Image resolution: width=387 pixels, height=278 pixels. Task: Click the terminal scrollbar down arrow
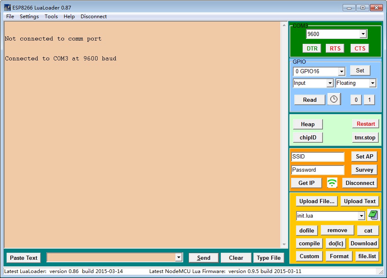(284, 244)
